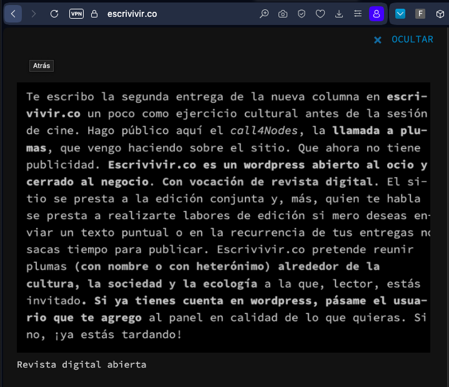449x387 pixels.
Task: Open the ad blocker shield icon
Action: coord(301,14)
